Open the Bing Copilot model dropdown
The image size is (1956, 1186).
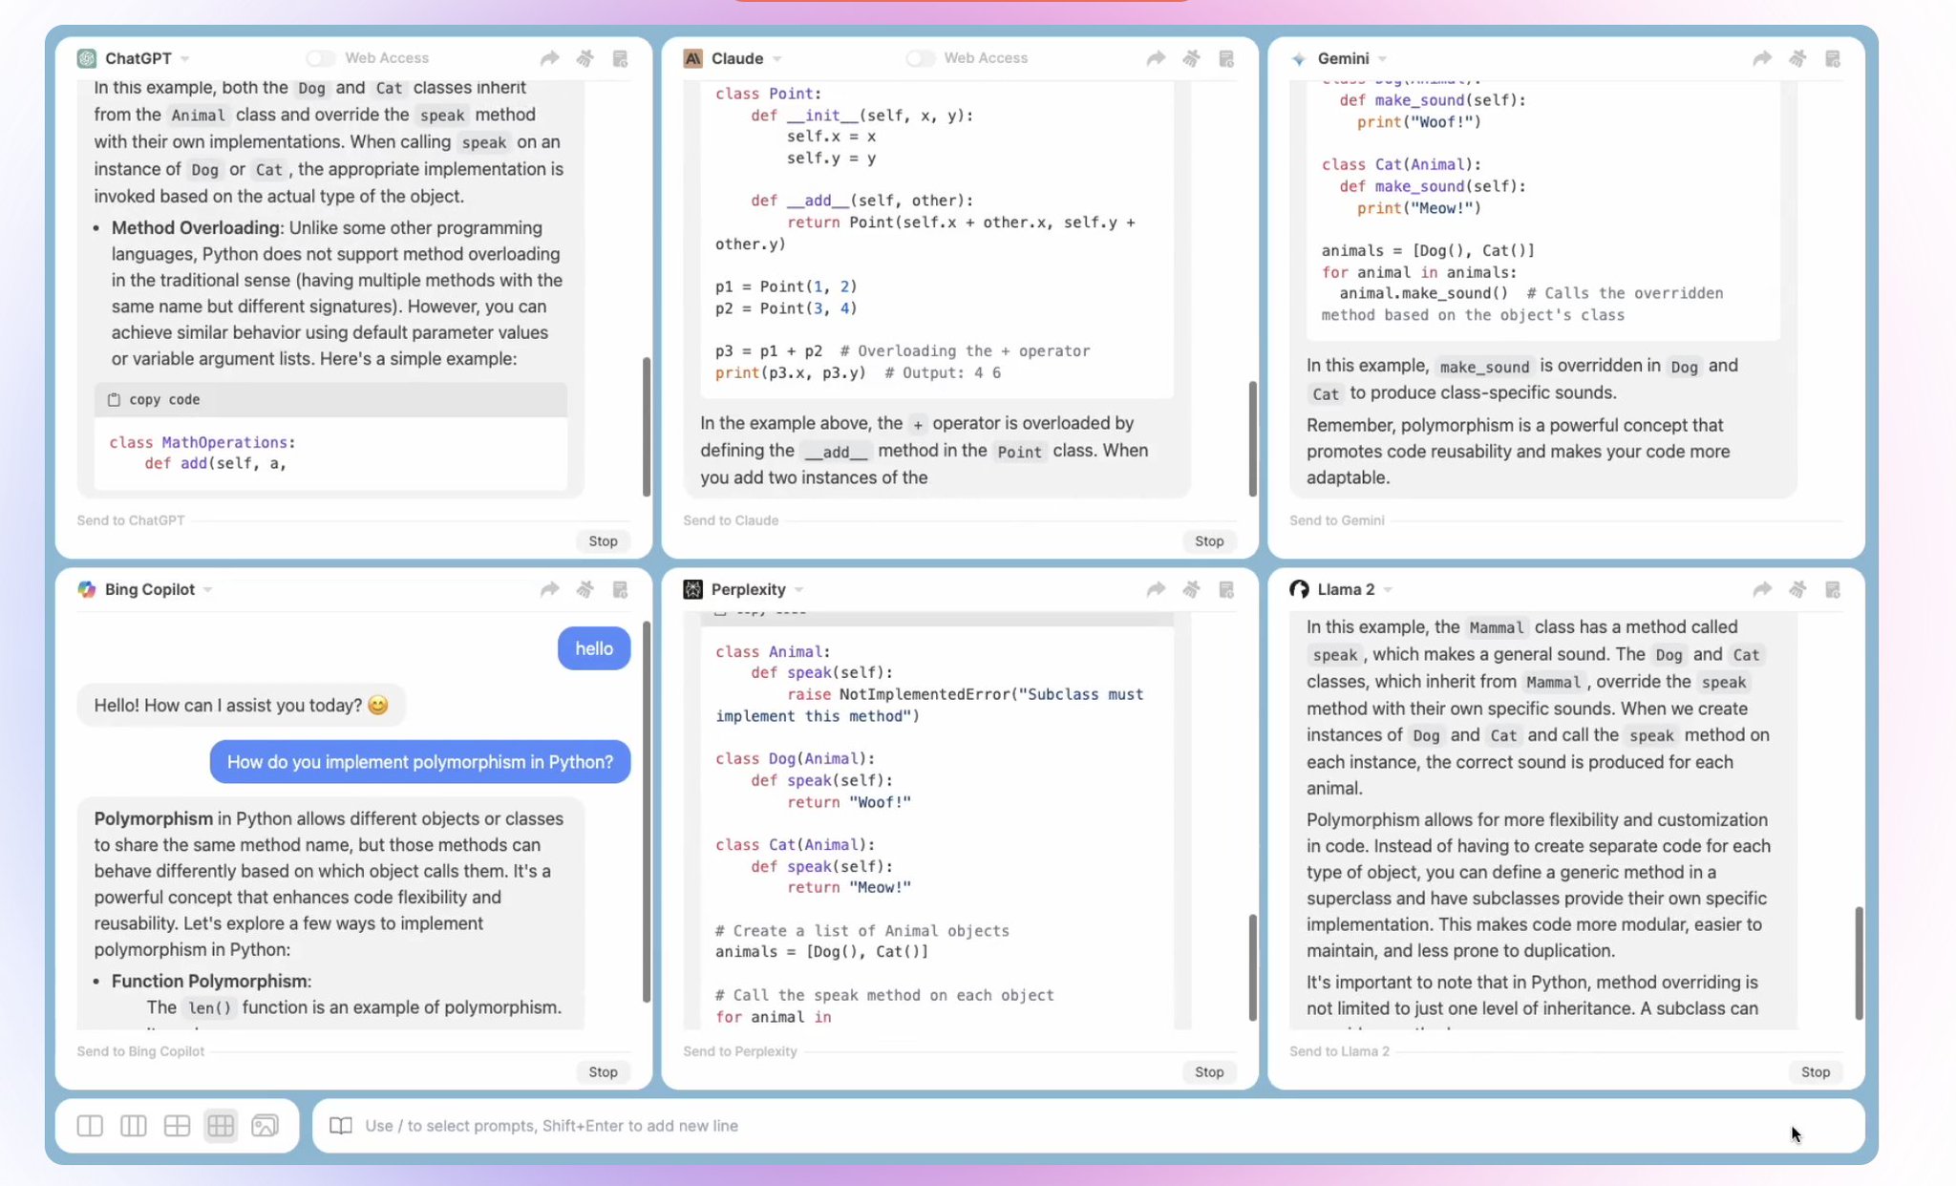[208, 590]
